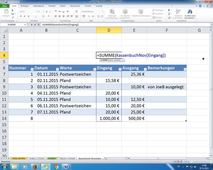Click the save icon in quick access toolbar
The width and height of the screenshot is (213, 170).
point(6,2)
